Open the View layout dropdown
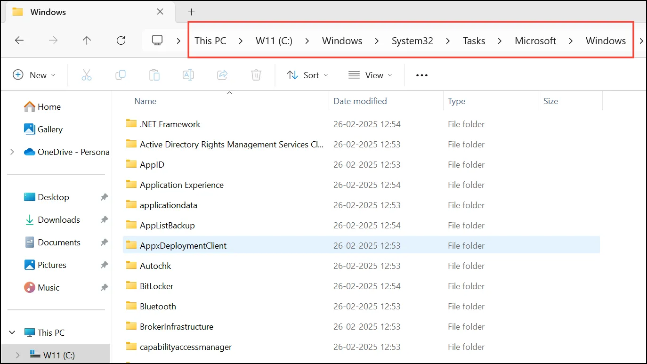This screenshot has height=364, width=647. tap(370, 75)
